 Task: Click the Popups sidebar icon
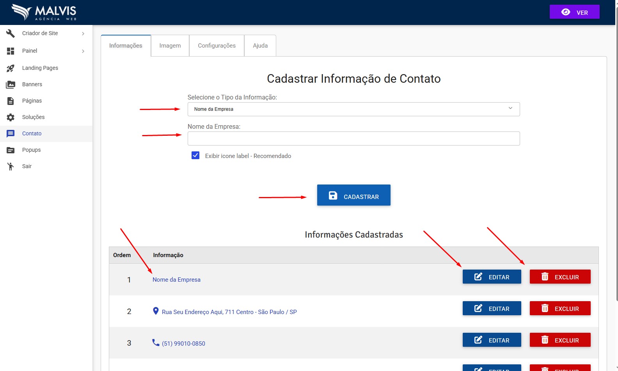point(11,150)
